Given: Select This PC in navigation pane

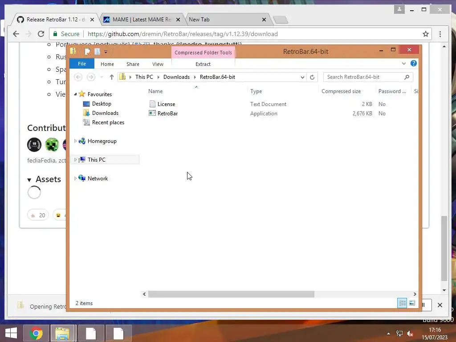Looking at the screenshot, I should tap(96, 160).
